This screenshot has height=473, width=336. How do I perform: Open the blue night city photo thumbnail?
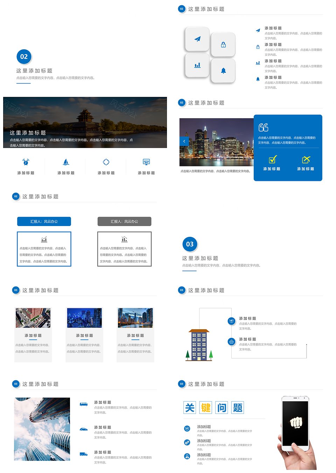coord(84,318)
